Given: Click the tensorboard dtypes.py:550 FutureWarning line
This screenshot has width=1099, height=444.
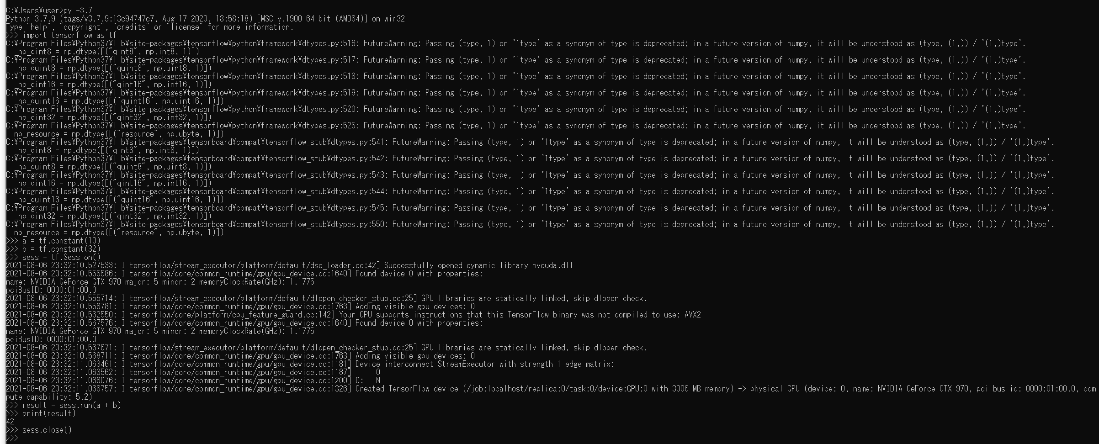Looking at the screenshot, I should [x=530, y=224].
